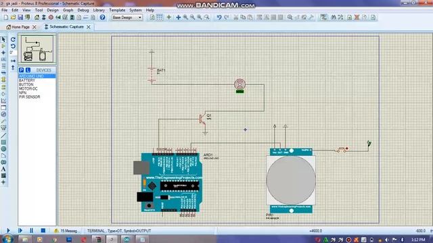Click the Search and Tag binoculars icon
This screenshot has height=243, width=433.
(x=334, y=18)
